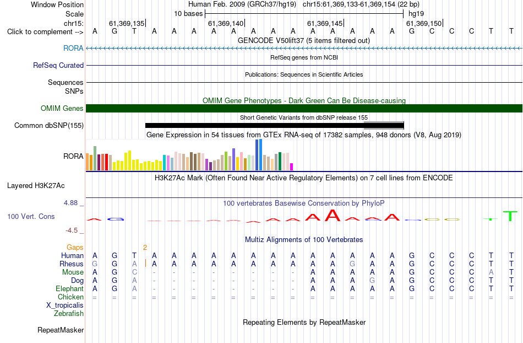Click the position label "61,369,150"
The height and width of the screenshot is (343, 523).
[424, 23]
